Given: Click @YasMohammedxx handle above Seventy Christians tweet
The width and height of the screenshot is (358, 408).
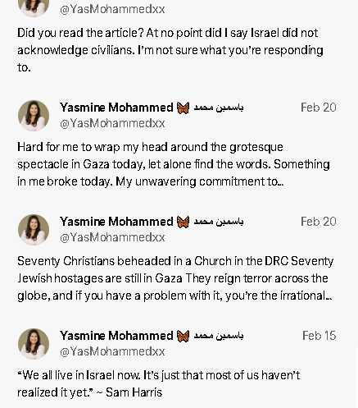Looking at the screenshot, I should click(x=112, y=237).
